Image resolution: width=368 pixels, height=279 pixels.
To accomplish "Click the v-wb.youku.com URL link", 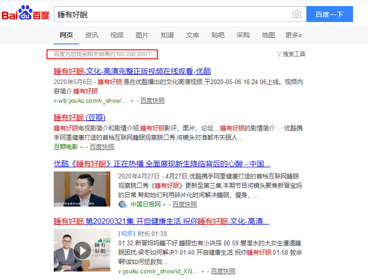I will (90, 101).
